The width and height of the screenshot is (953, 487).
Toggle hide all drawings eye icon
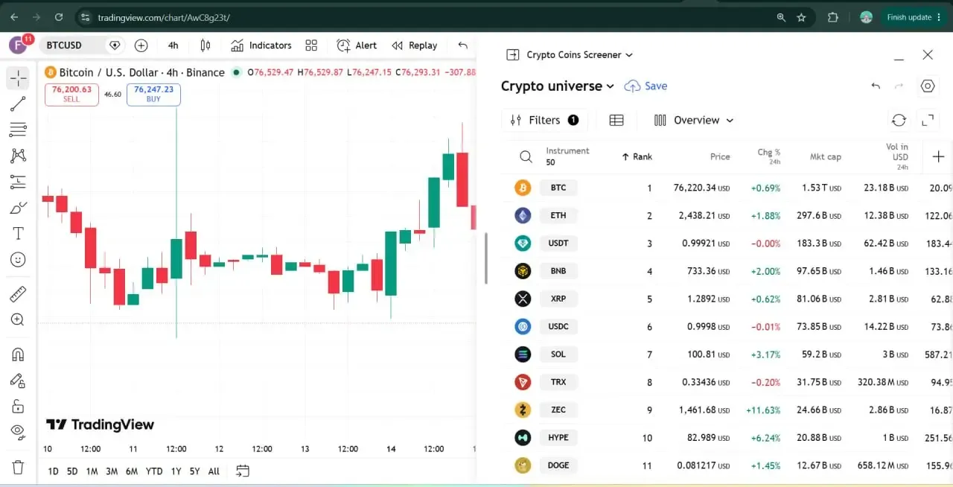[18, 432]
